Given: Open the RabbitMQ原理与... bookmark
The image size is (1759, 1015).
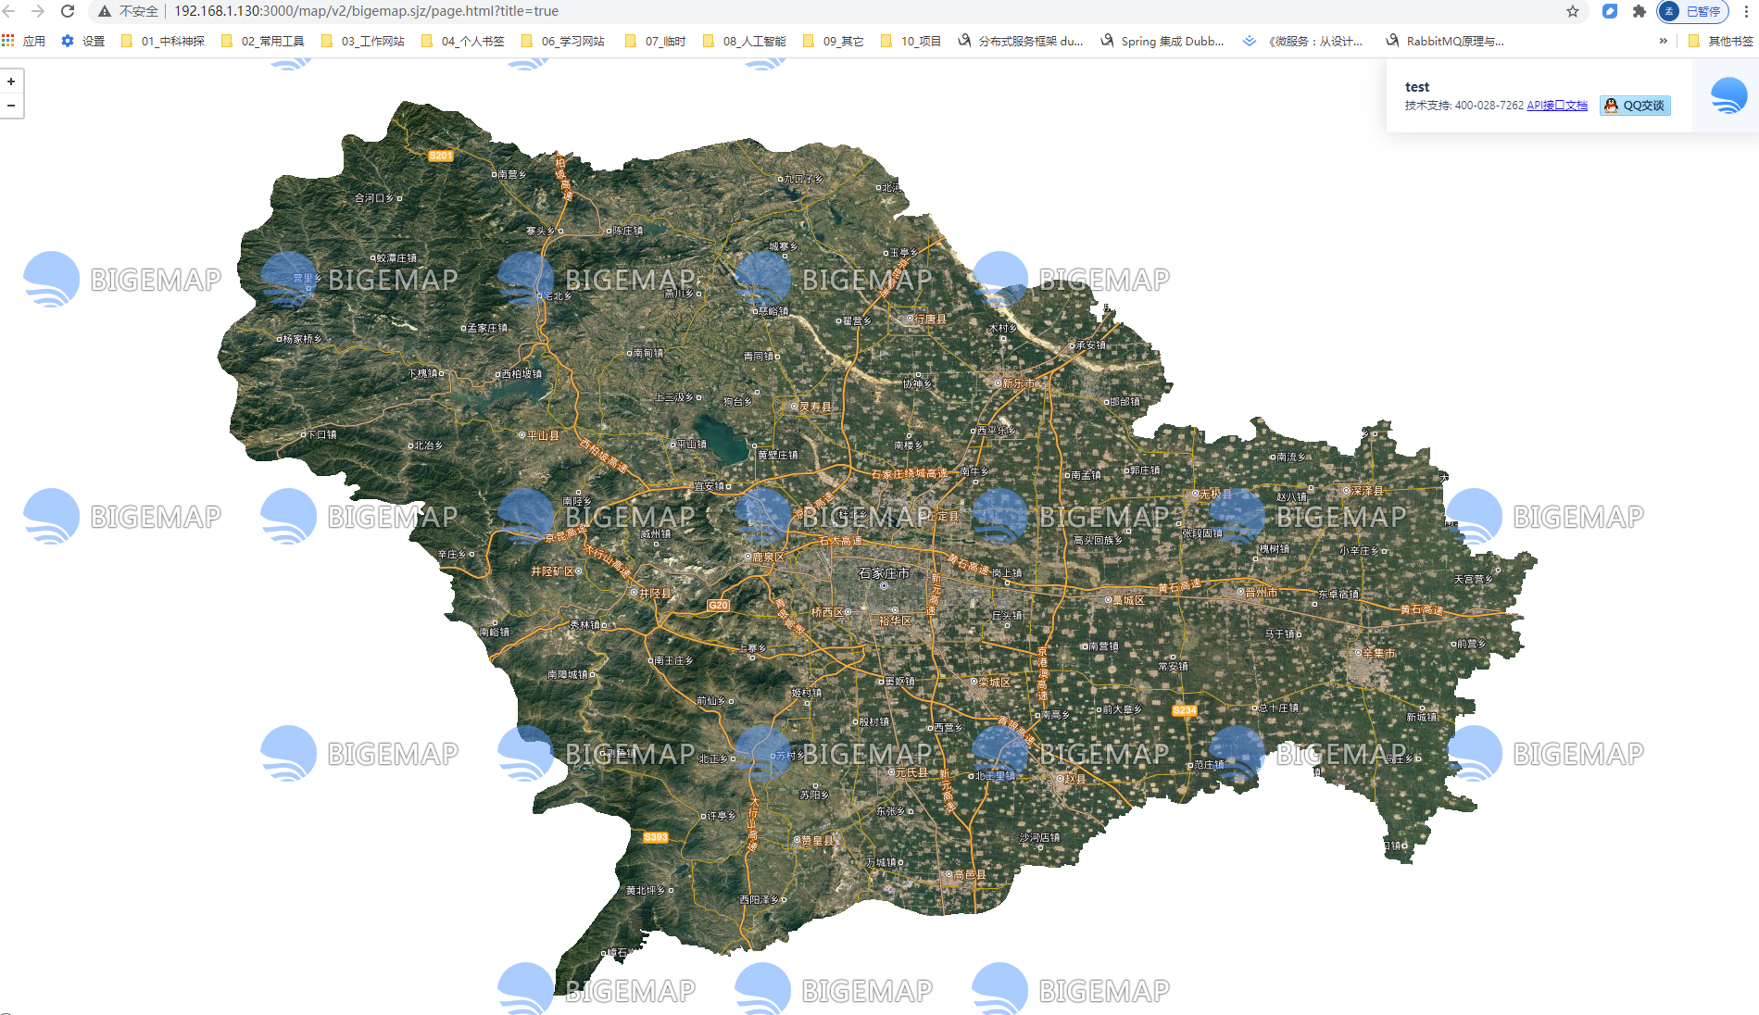Looking at the screenshot, I should coord(1445,41).
